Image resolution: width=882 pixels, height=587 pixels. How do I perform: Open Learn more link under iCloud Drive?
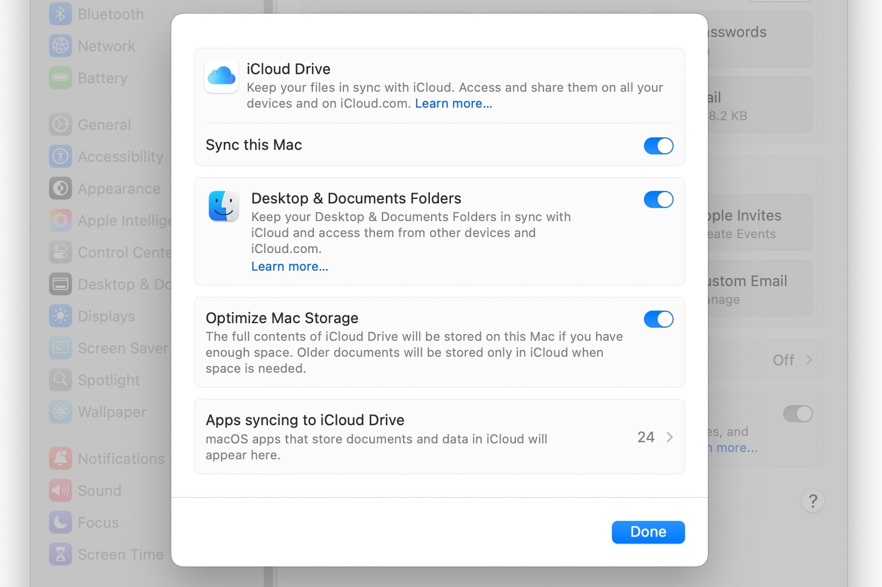click(x=454, y=104)
